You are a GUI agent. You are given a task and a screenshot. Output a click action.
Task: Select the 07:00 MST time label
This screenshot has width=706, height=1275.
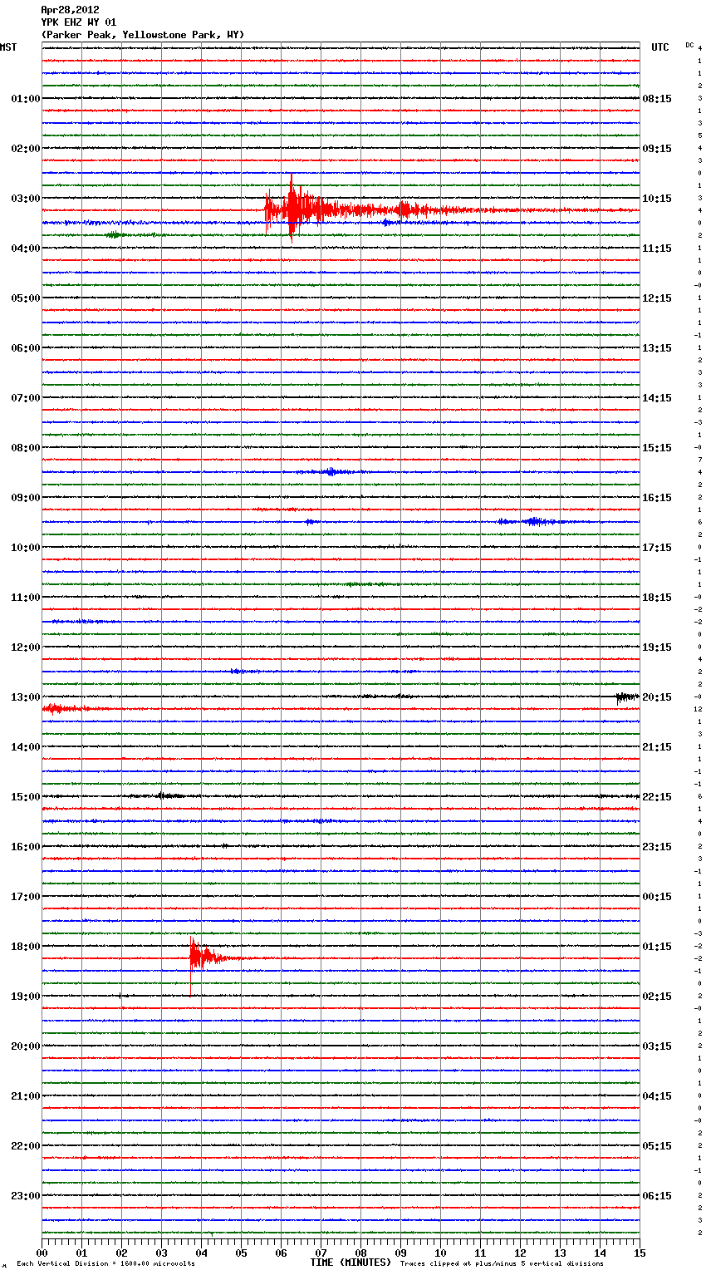coord(26,398)
